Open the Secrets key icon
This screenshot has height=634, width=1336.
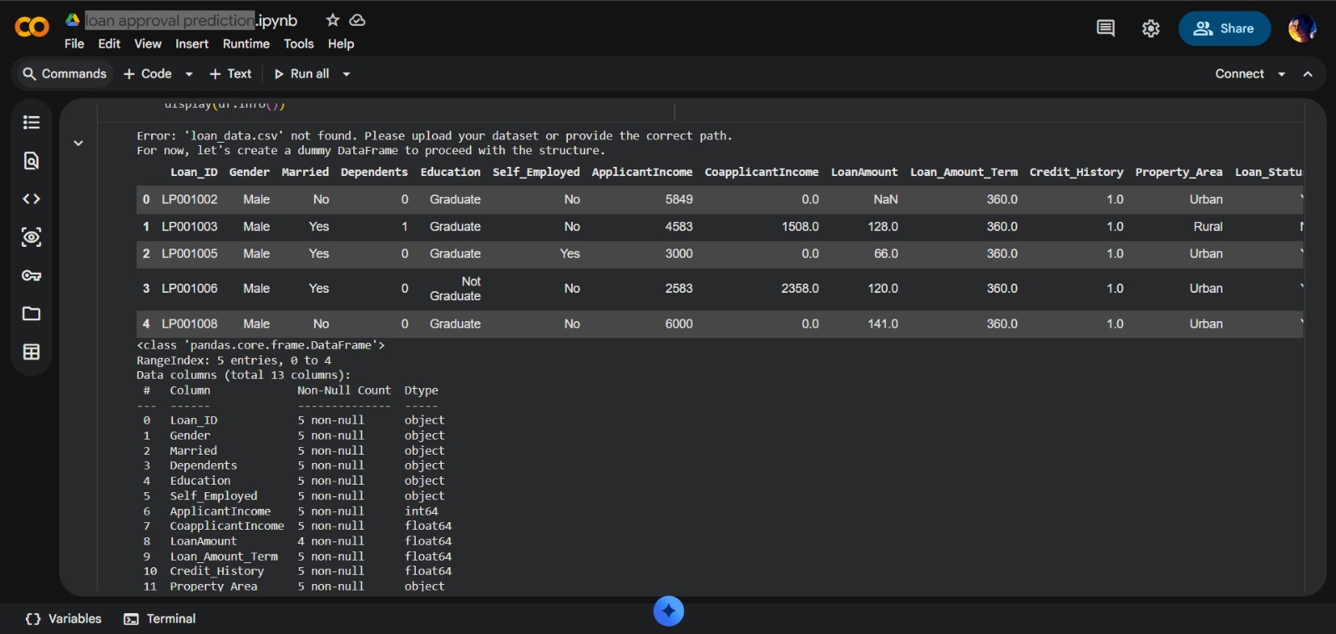pyautogui.click(x=32, y=276)
